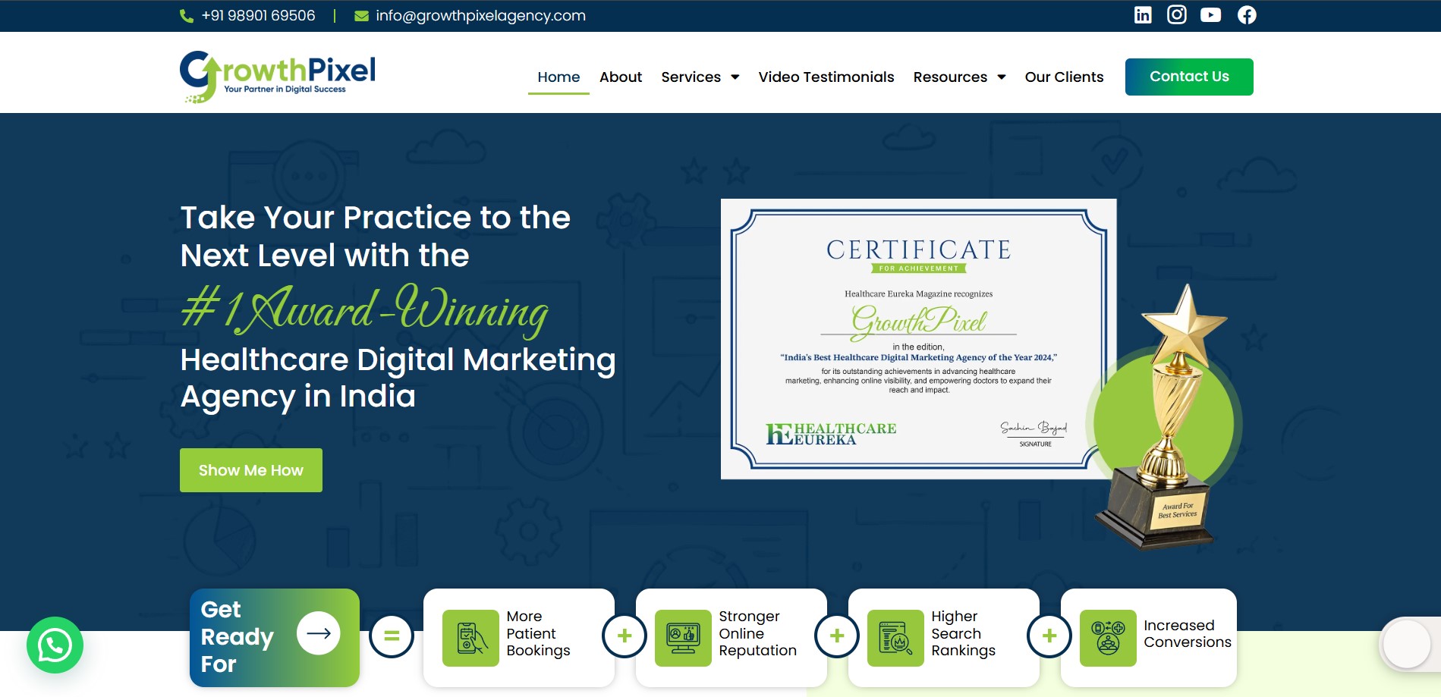Click the plus circle after Online Reputation
Screen dimensions: 1441x697
[837, 636]
